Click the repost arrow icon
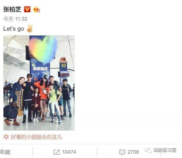 tap(57, 152)
